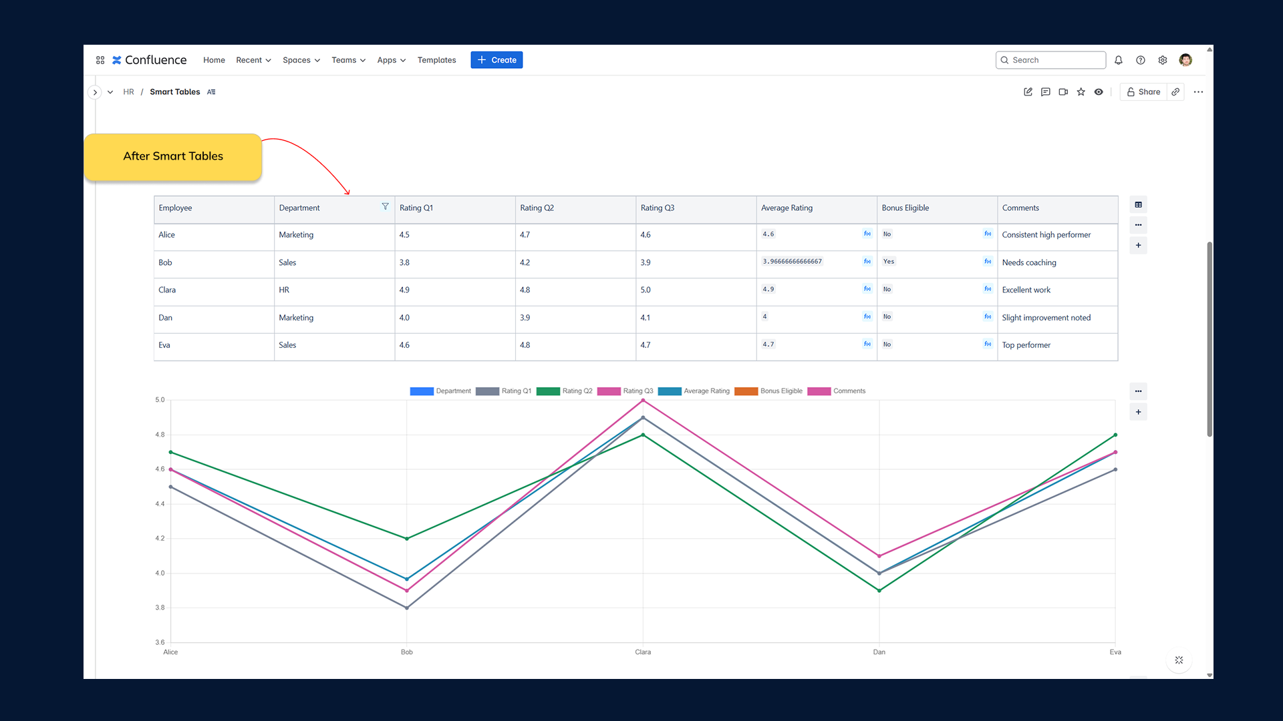The width and height of the screenshot is (1283, 721).
Task: Open the app switcher grid icon
Action: 100,60
